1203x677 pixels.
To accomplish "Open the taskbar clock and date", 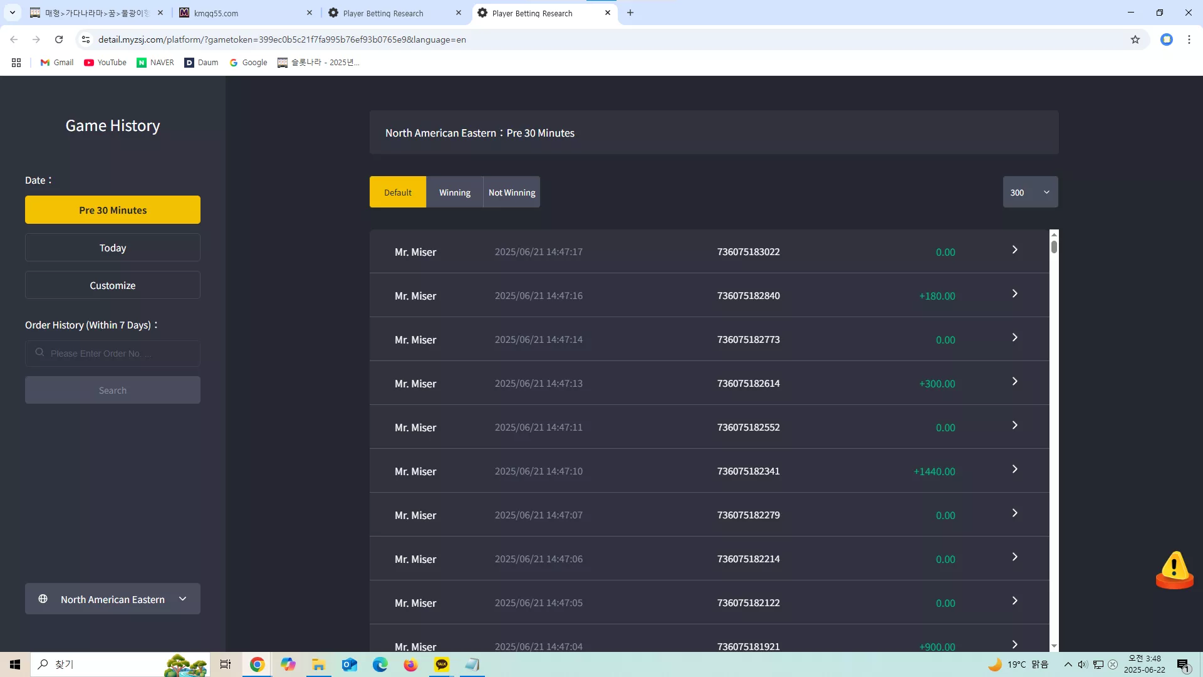I will point(1144,664).
